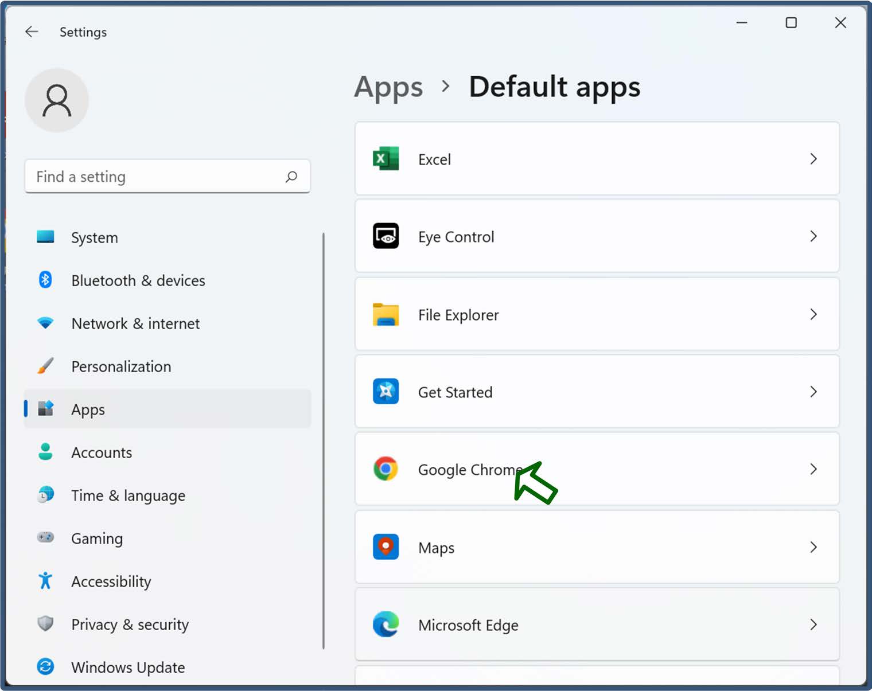Expand Excel defaults via chevron
The width and height of the screenshot is (872, 691).
(813, 159)
